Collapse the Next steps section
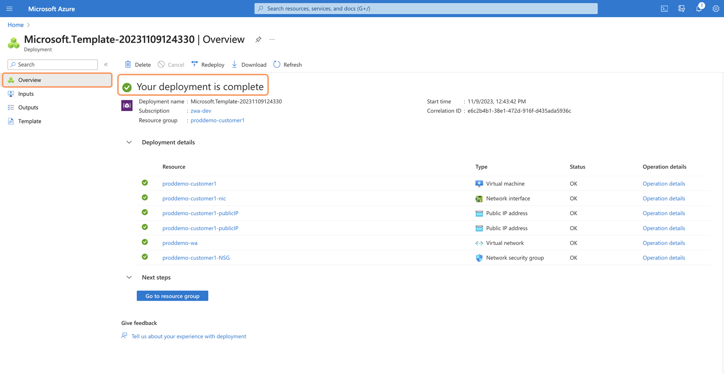The image size is (724, 374). coord(129,277)
